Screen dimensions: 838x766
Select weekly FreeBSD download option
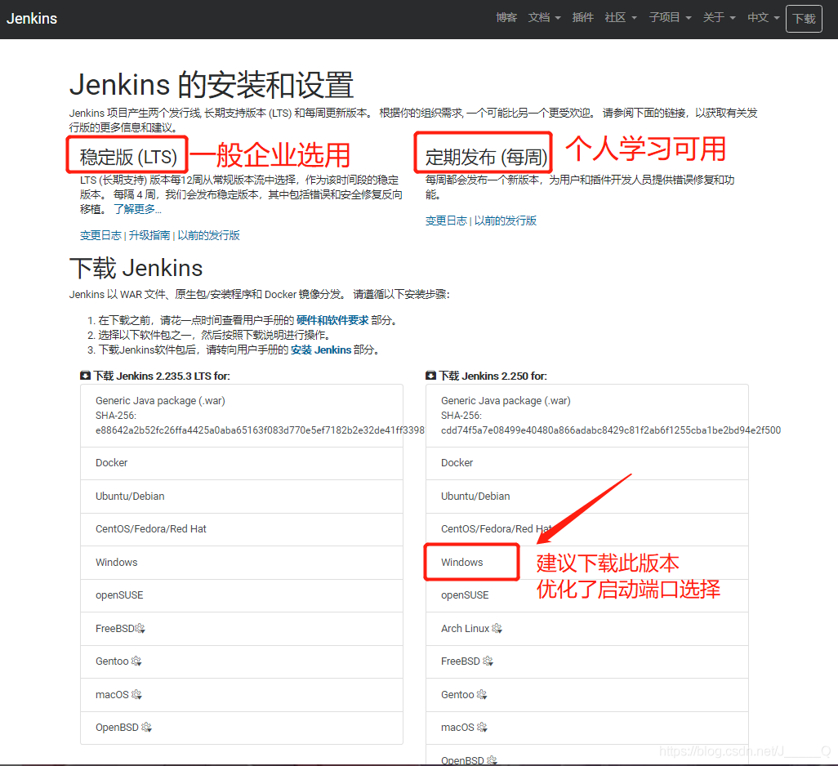coord(586,661)
